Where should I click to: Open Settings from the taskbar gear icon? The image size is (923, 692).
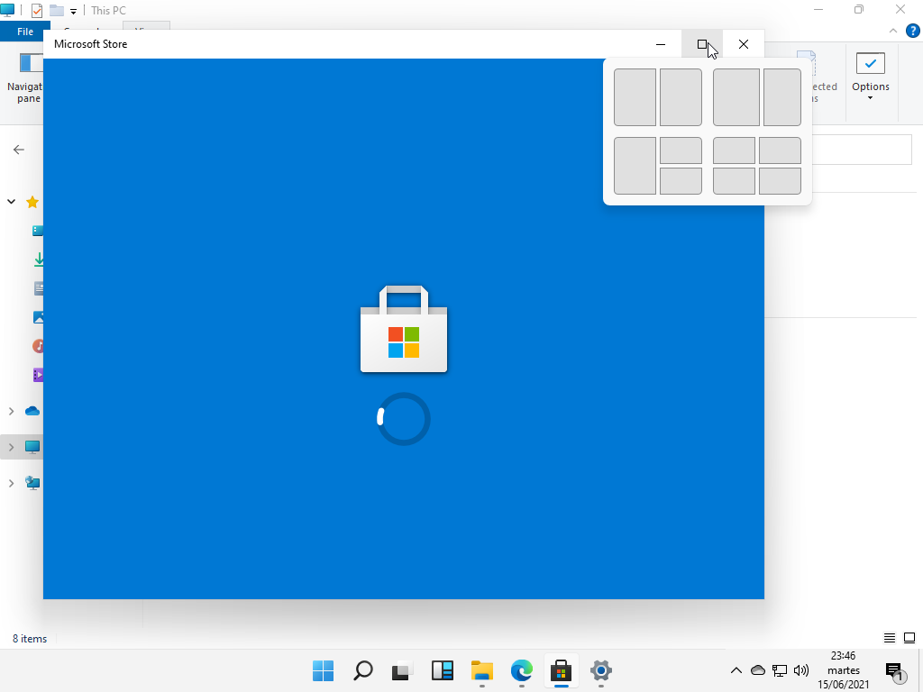click(601, 670)
